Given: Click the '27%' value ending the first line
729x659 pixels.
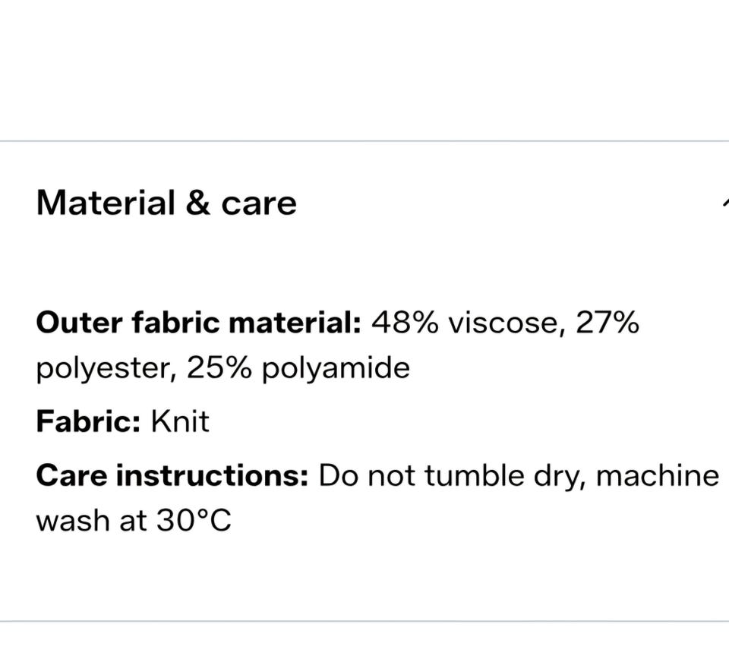Looking at the screenshot, I should tap(607, 323).
